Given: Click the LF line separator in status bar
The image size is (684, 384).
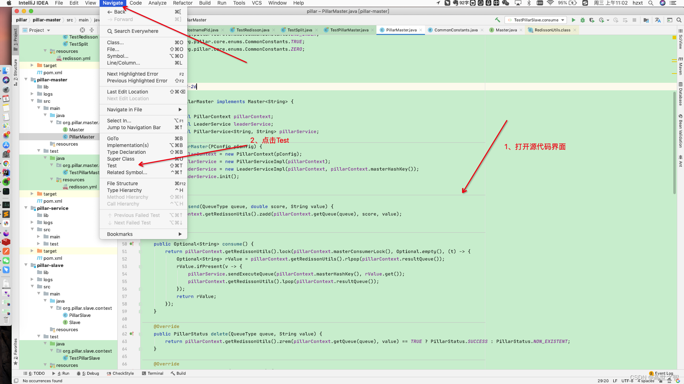Looking at the screenshot, I should click(615, 381).
